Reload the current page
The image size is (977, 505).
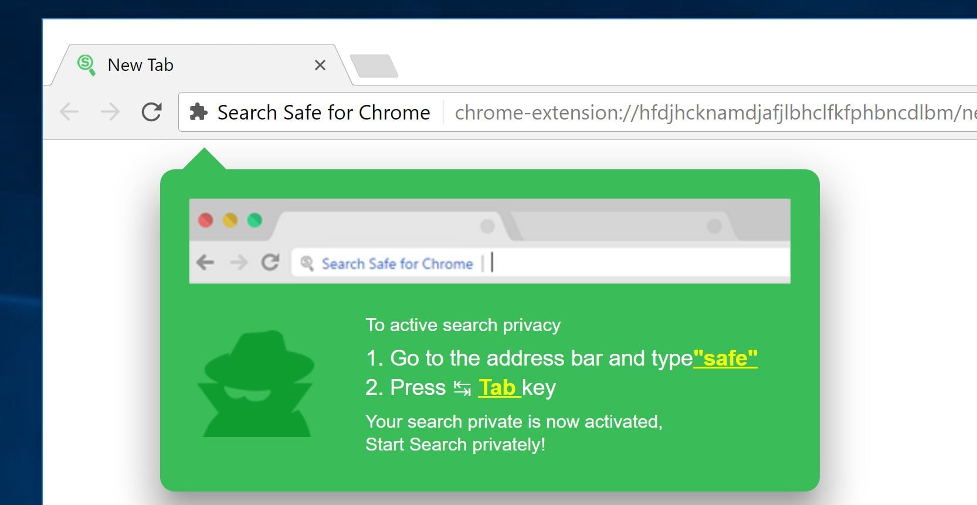[152, 111]
